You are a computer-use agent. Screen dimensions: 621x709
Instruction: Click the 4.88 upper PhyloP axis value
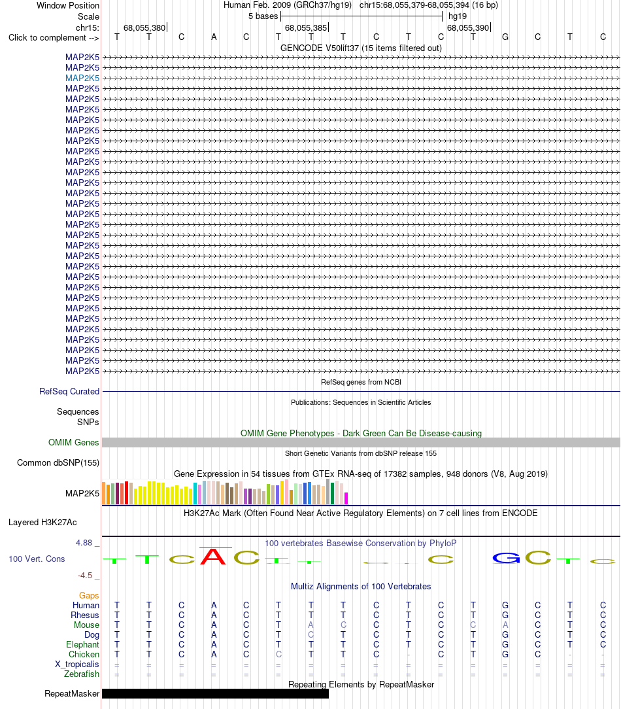84,543
